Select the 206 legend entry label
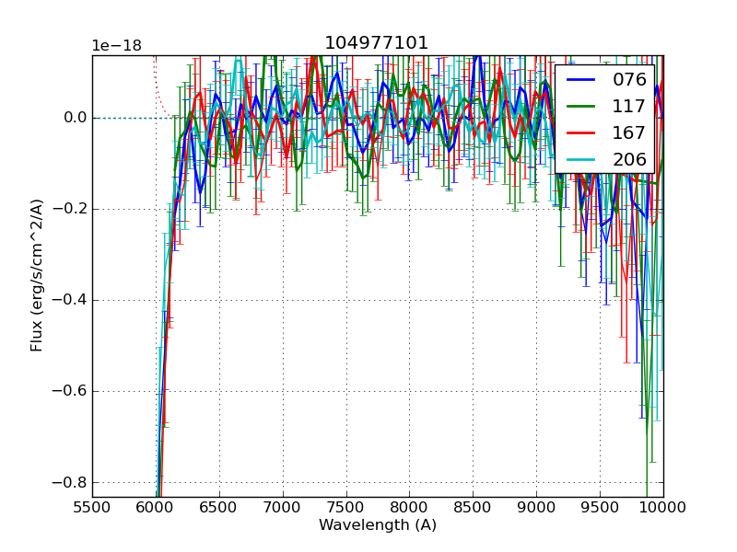The image size is (737, 552). pyautogui.click(x=629, y=159)
